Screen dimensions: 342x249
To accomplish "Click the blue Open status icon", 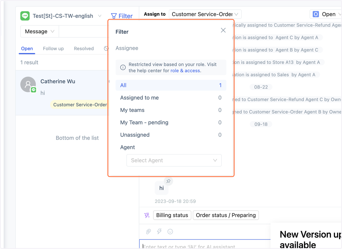I will point(315,14).
